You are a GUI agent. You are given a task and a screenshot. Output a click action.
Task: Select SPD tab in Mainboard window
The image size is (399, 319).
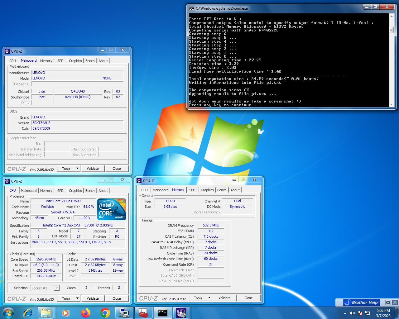pyautogui.click(x=60, y=61)
